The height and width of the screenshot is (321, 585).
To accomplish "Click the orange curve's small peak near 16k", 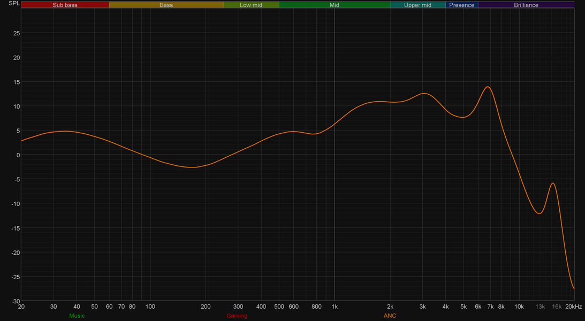I will click(x=553, y=184).
